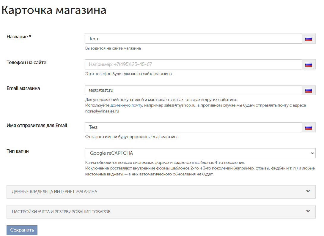Expand chevron on Настройки учета и резервирования товаров
Screen dimensions: 324x236
coord(308,211)
